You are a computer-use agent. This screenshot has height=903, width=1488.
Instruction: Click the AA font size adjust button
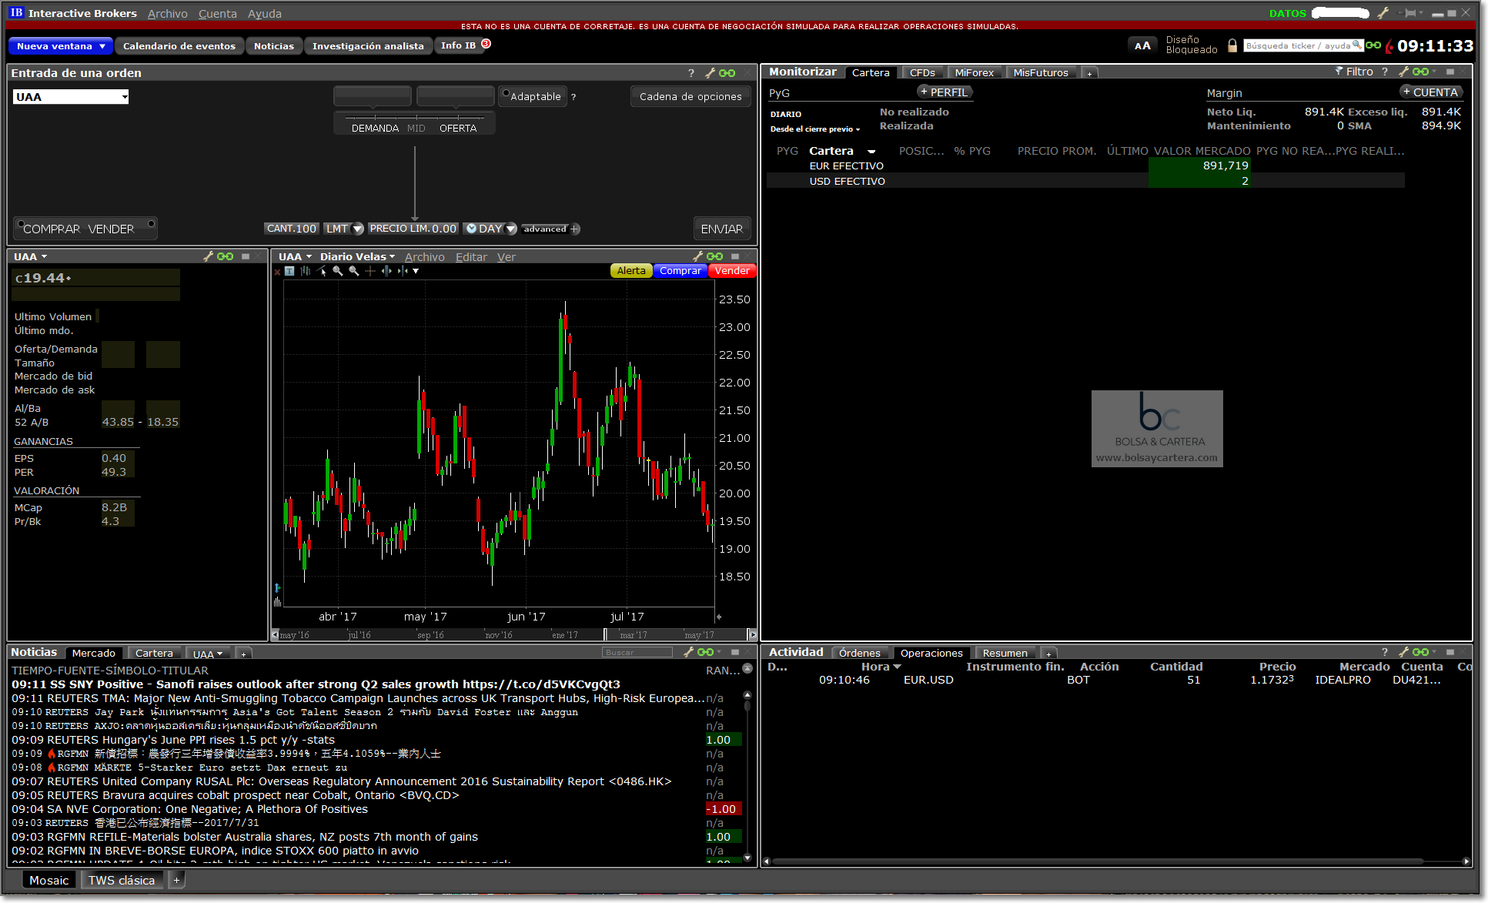click(x=1142, y=45)
